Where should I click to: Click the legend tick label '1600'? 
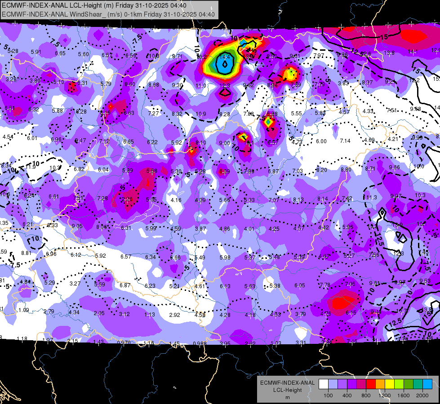[404, 395]
